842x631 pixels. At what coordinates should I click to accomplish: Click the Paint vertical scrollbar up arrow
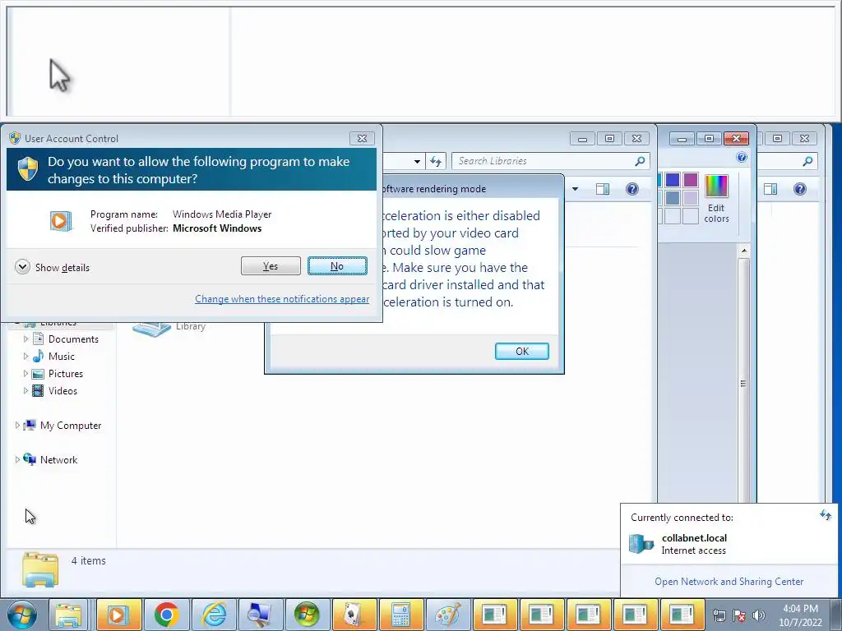coord(743,251)
